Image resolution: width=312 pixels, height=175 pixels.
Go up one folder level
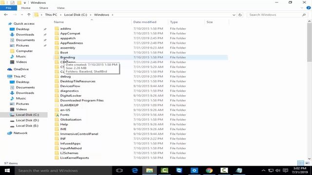pyautogui.click(x=29, y=15)
